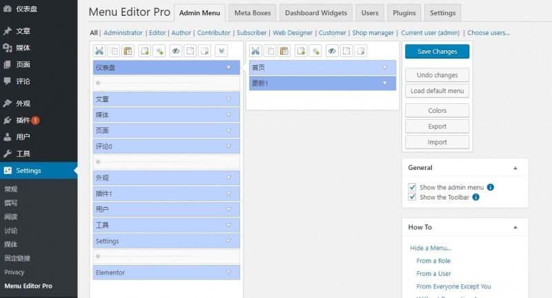Expand the 仪表盘 menu item properties

point(229,67)
